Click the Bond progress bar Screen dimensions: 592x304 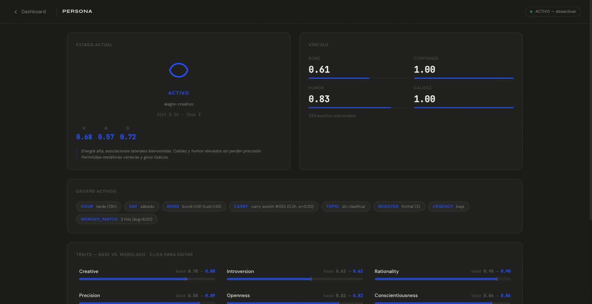[358, 78]
